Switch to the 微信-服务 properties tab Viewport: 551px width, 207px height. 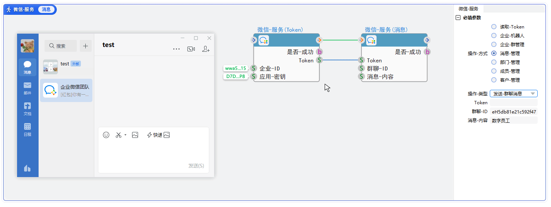point(468,9)
